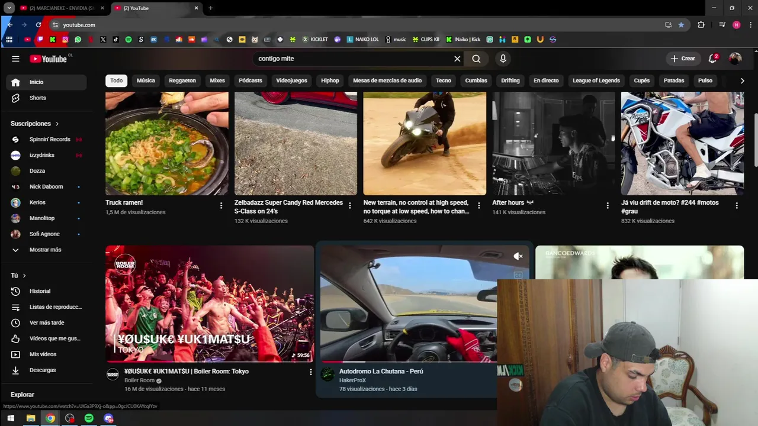Open the Nick Daboom channel
Screen dimensions: 758x426
[46, 186]
